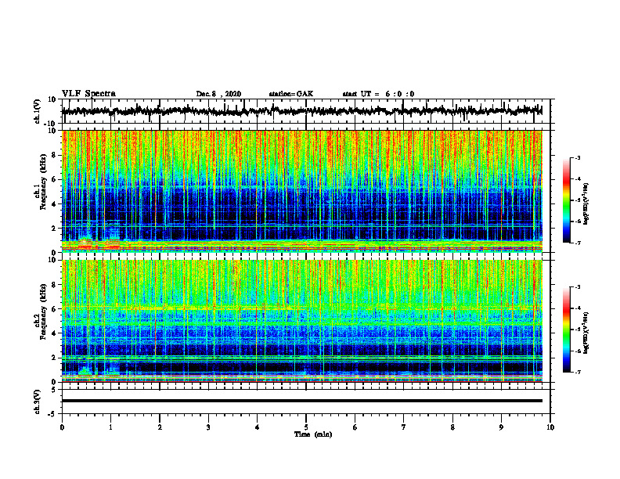Click the "8" tick on the time axis

[x=452, y=427]
